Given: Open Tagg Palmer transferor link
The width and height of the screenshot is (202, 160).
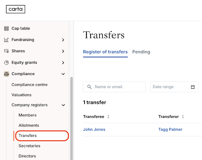Looking at the screenshot, I should tap(170, 129).
